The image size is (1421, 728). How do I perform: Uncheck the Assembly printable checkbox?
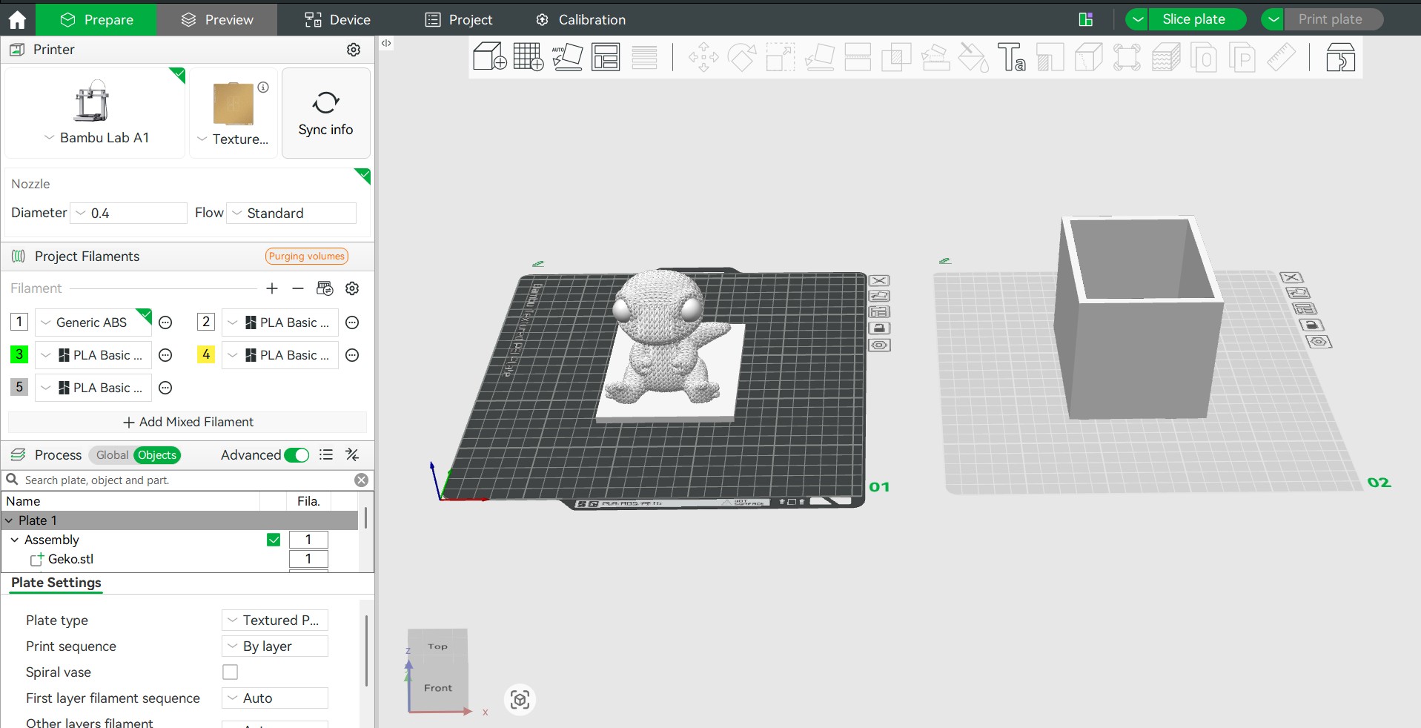point(274,540)
